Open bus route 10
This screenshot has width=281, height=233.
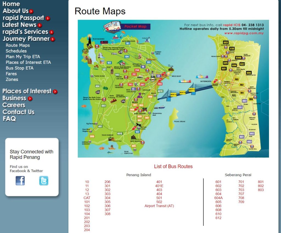[87, 182]
